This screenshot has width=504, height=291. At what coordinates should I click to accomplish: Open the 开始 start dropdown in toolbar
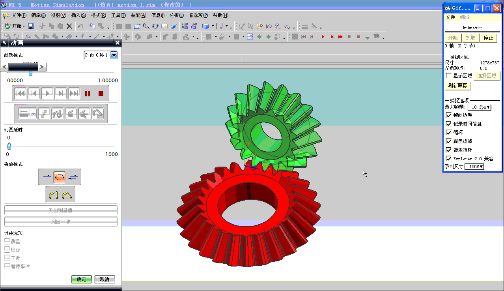(x=15, y=26)
